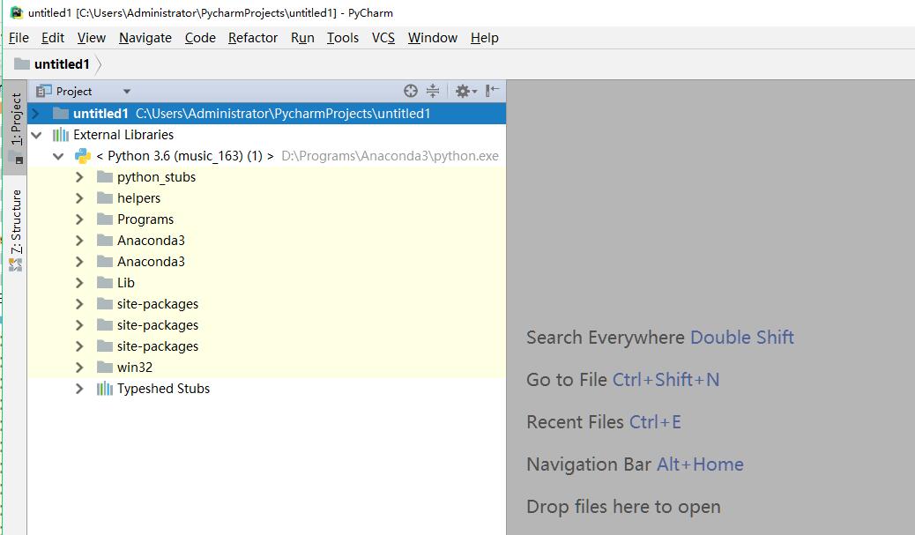The image size is (915, 535).
Task: Collapse the Python 3.6 (music_163) interpreter node
Action: [x=58, y=156]
